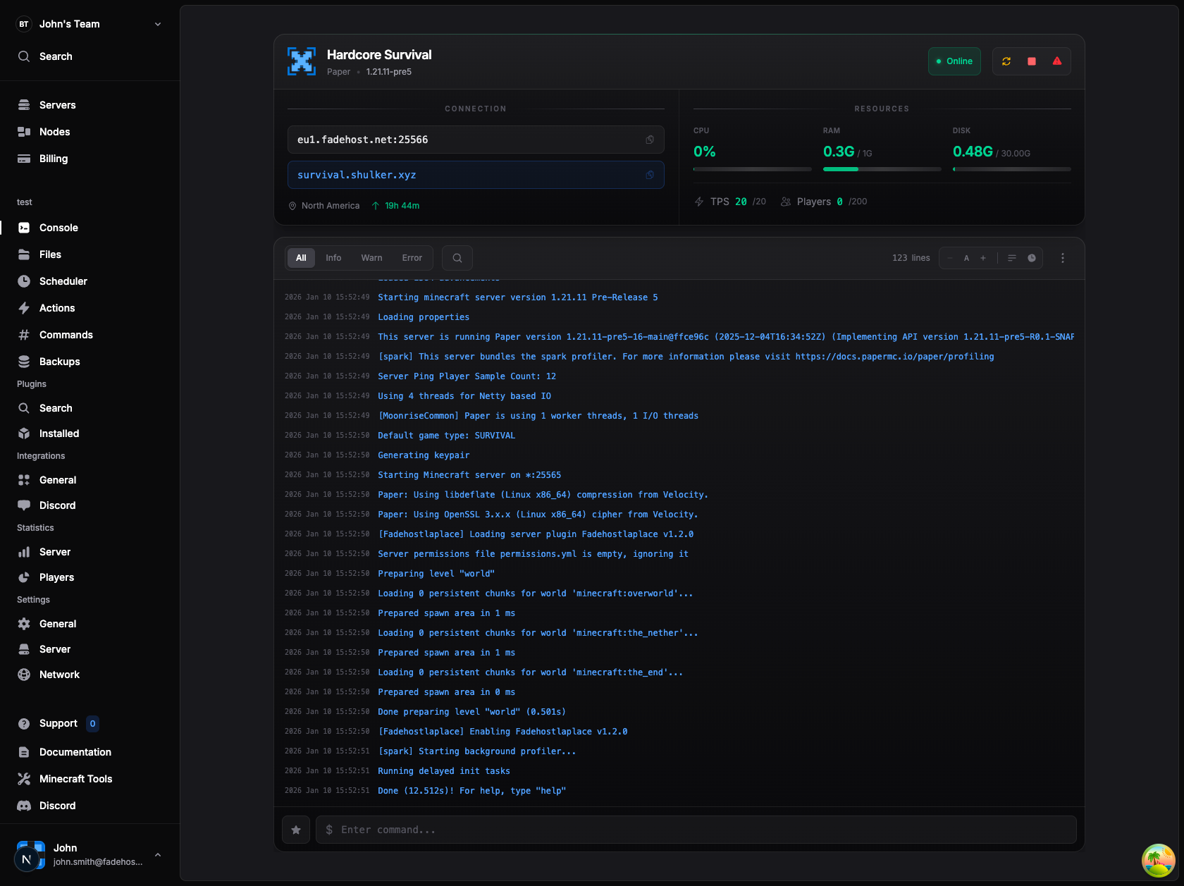The image size is (1184, 886).
Task: Focus the Enter command input field
Action: pos(696,830)
